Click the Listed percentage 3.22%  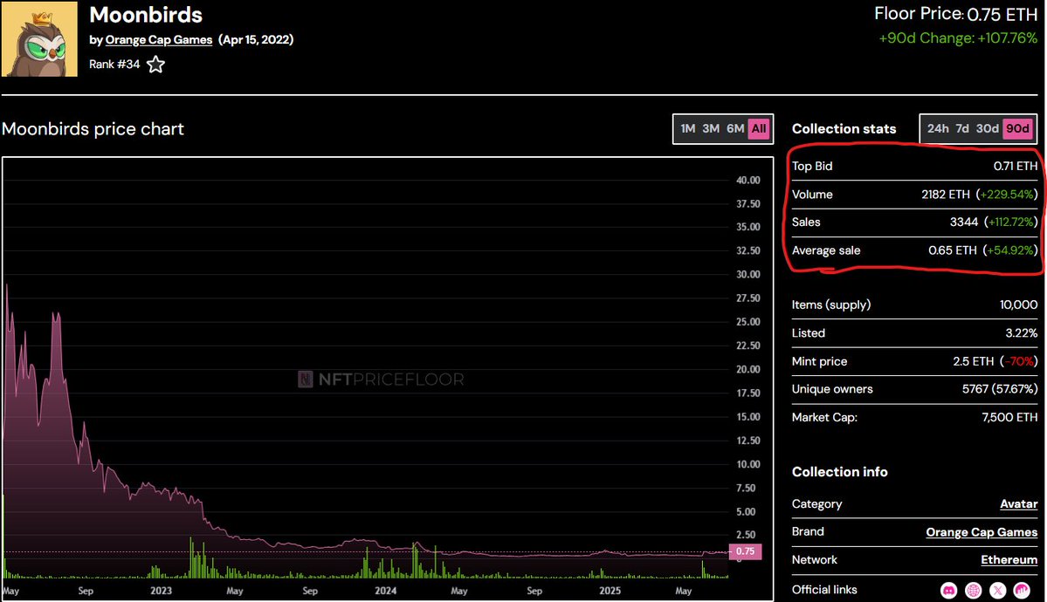click(x=1022, y=333)
